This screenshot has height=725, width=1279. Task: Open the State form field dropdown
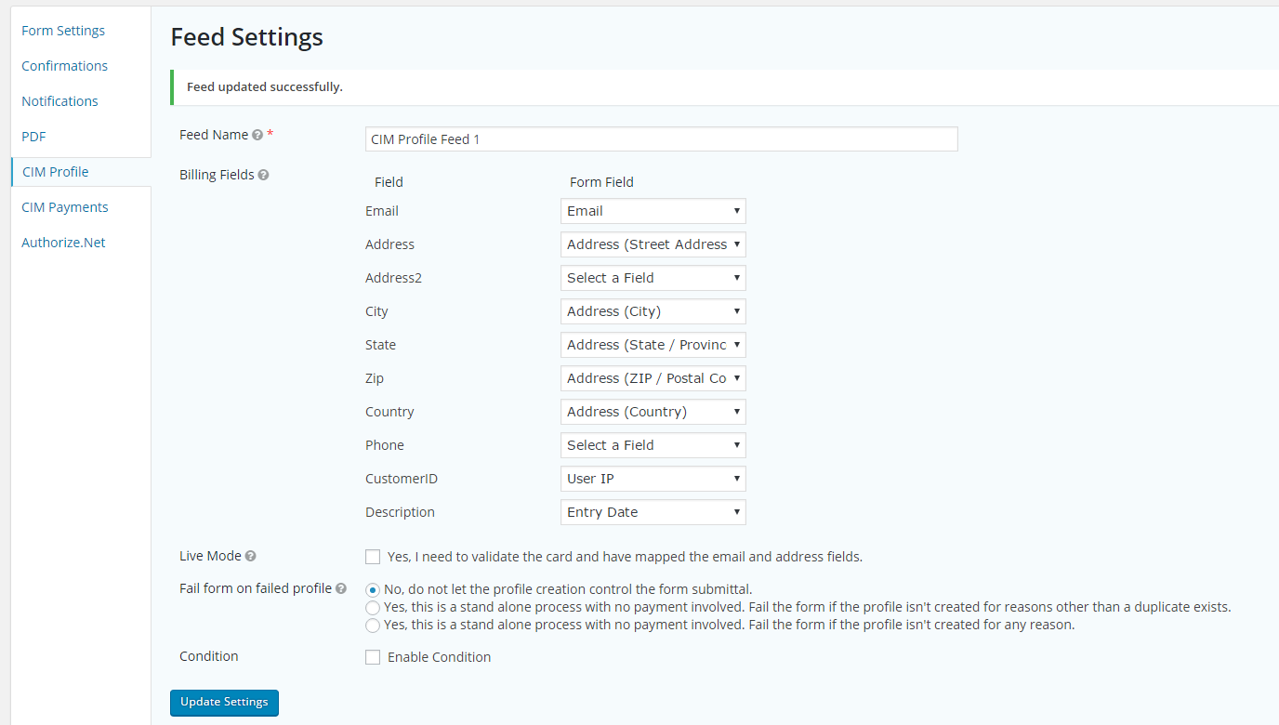(653, 345)
